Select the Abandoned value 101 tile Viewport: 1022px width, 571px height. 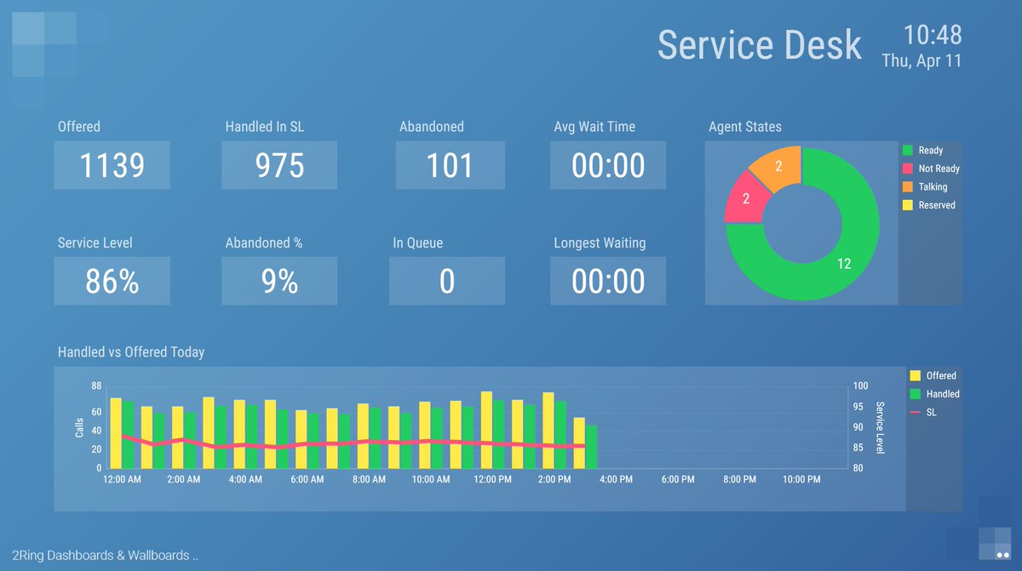click(x=451, y=165)
